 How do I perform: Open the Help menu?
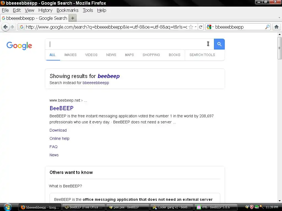pyautogui.click(x=102, y=10)
